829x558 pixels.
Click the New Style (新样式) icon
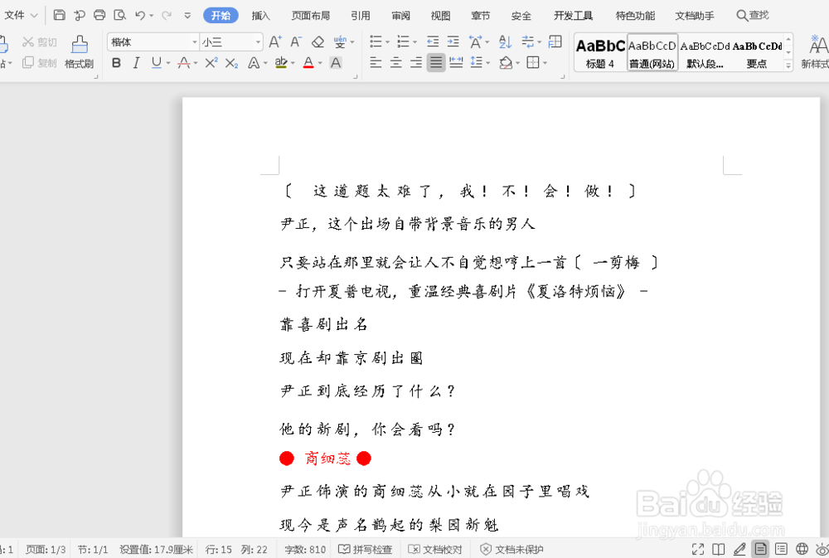pyautogui.click(x=817, y=52)
